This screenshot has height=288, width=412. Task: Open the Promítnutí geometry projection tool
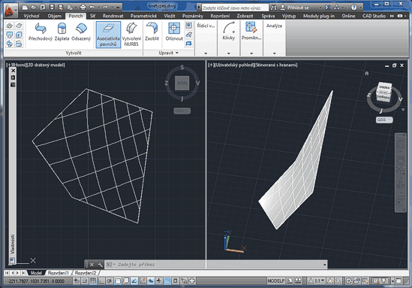coord(251,31)
